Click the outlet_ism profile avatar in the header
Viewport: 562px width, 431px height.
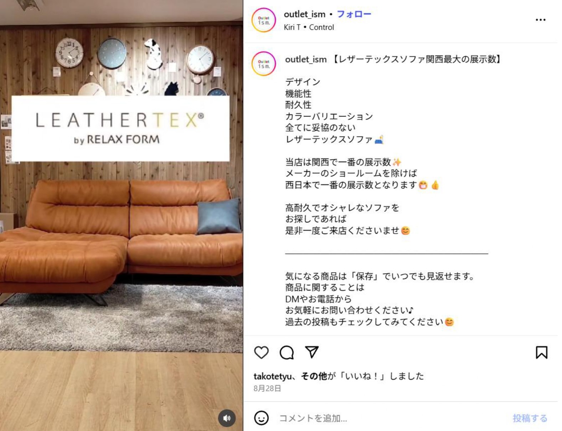point(264,20)
